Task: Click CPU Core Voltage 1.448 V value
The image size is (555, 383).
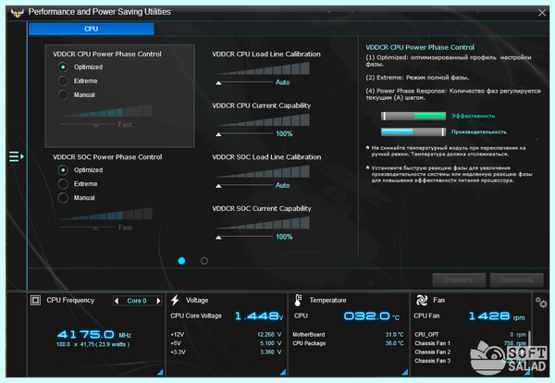Action: pos(259,315)
